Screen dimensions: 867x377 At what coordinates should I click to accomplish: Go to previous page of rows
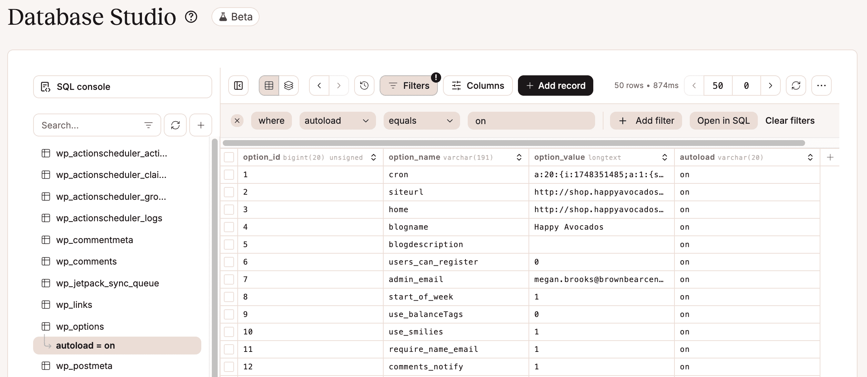(694, 86)
